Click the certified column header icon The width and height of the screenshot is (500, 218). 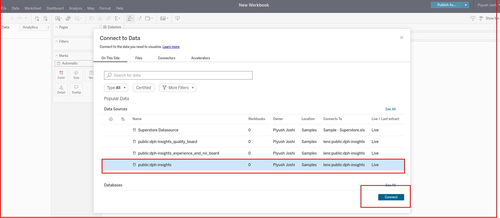pyautogui.click(x=111, y=119)
